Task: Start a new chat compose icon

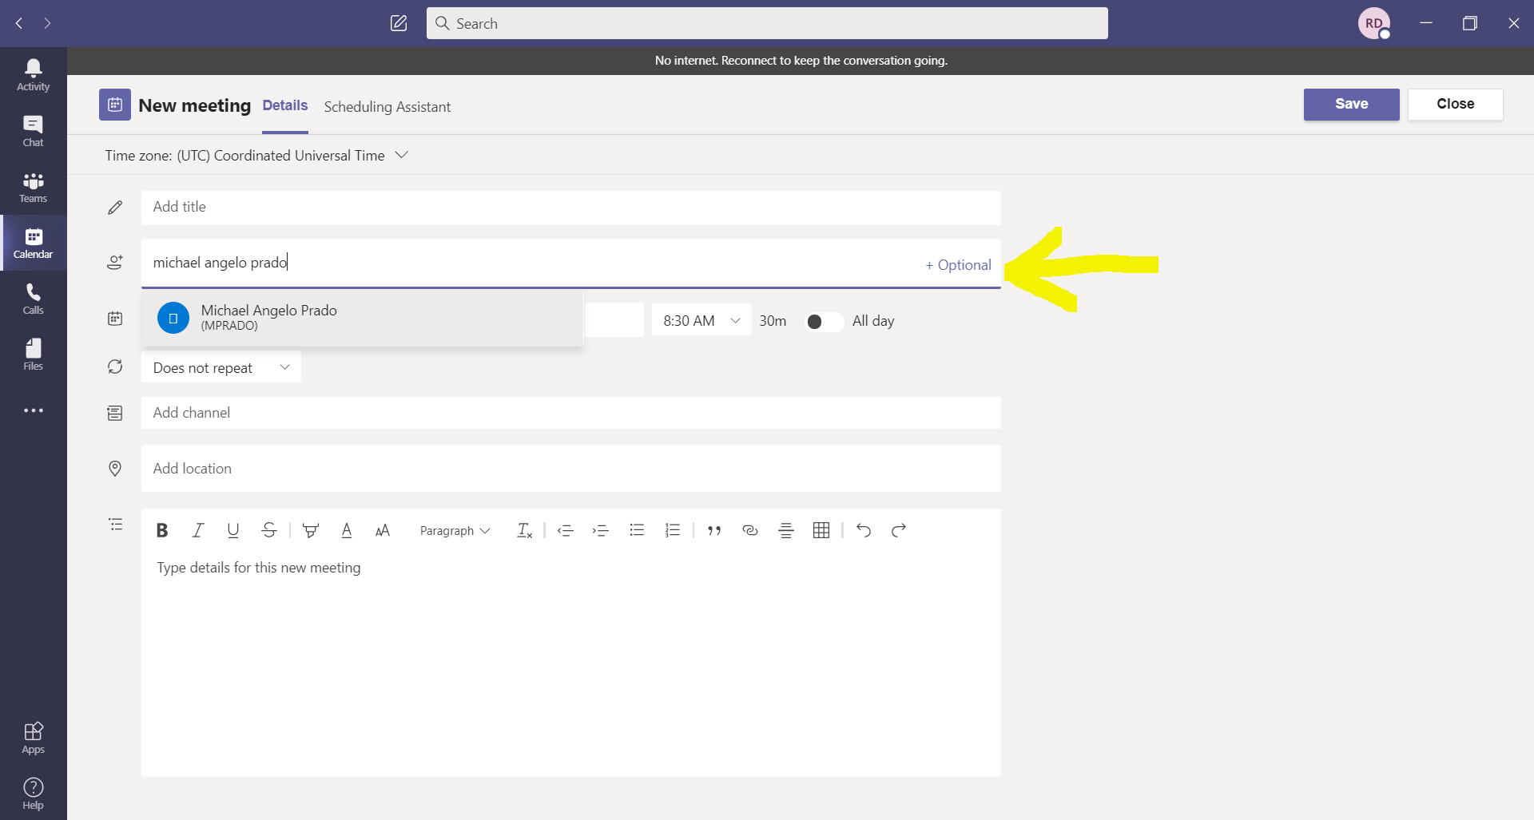Action: pos(399,23)
